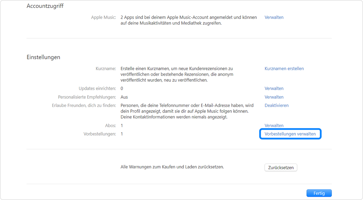The height and width of the screenshot is (200, 363).
Task: Open "Verwalten" next to Updates einrichten
Action: [x=274, y=88]
